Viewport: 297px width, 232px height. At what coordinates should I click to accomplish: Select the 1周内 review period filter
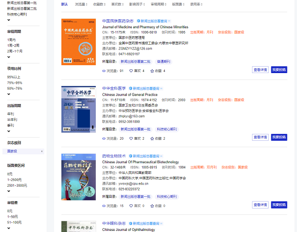11,40
